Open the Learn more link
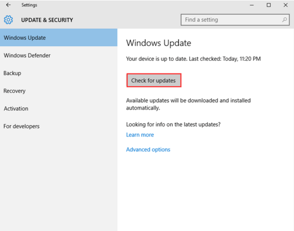This screenshot has height=231, width=294. [140, 135]
